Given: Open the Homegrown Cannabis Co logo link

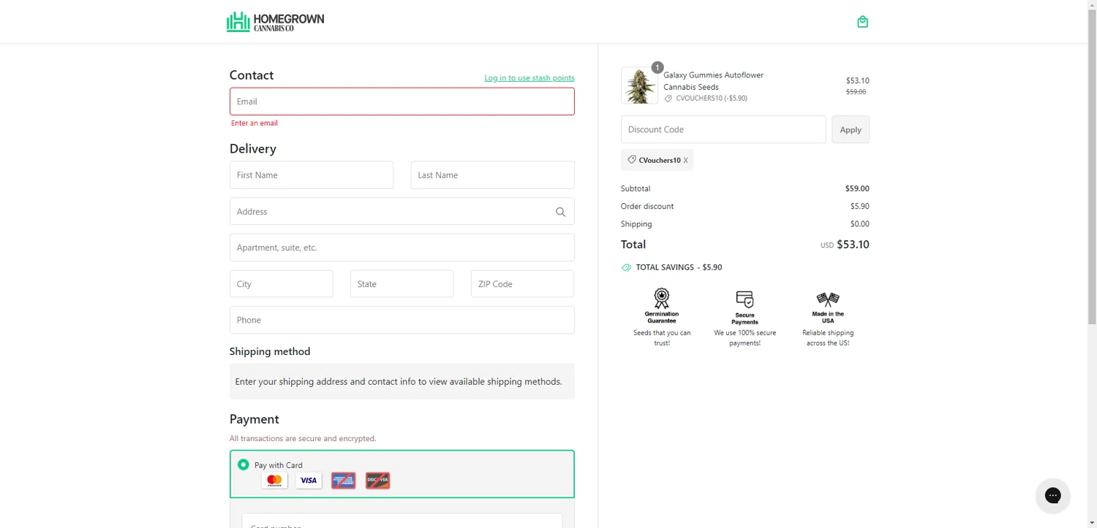Looking at the screenshot, I should pos(275,22).
